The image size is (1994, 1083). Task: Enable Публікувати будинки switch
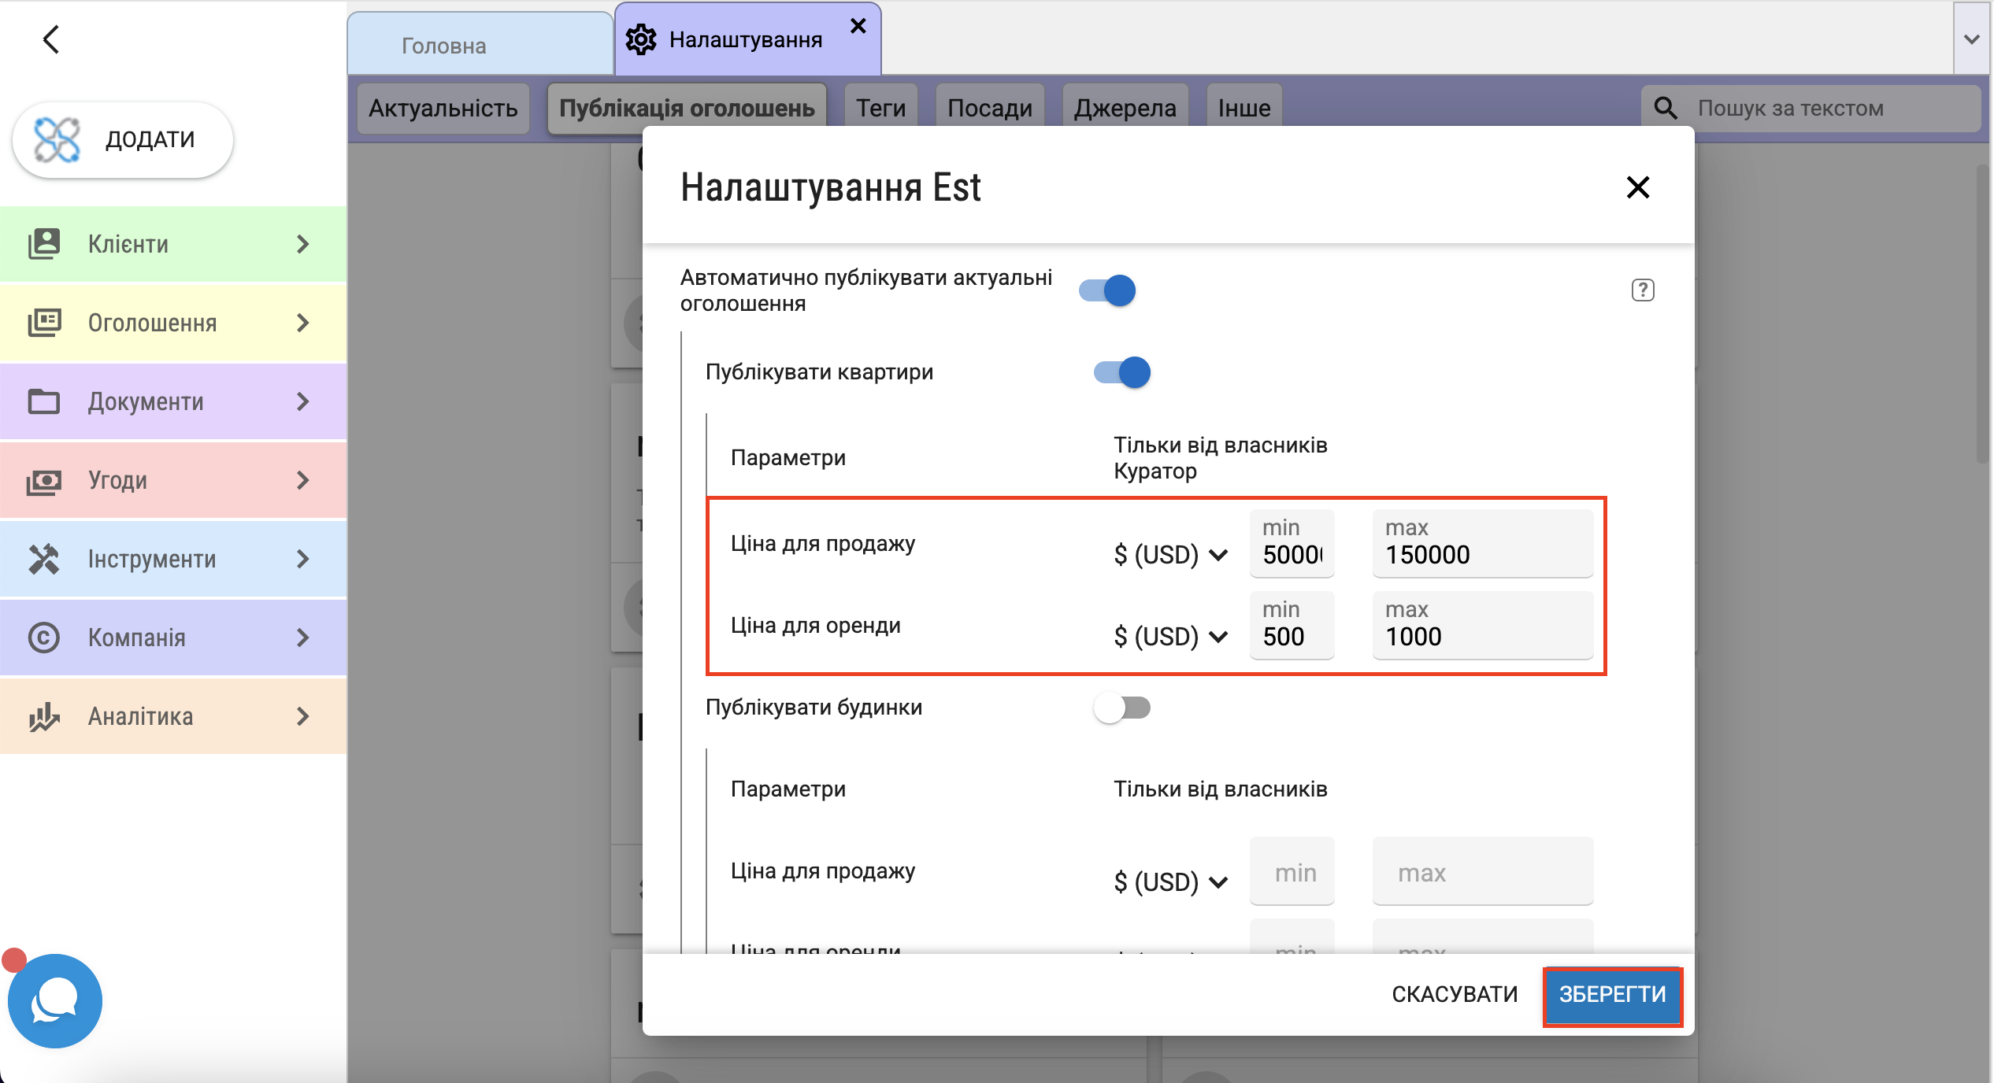(1122, 708)
